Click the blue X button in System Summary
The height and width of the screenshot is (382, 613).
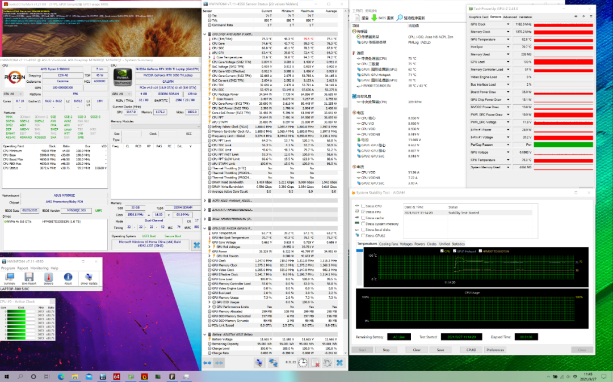[x=196, y=245]
